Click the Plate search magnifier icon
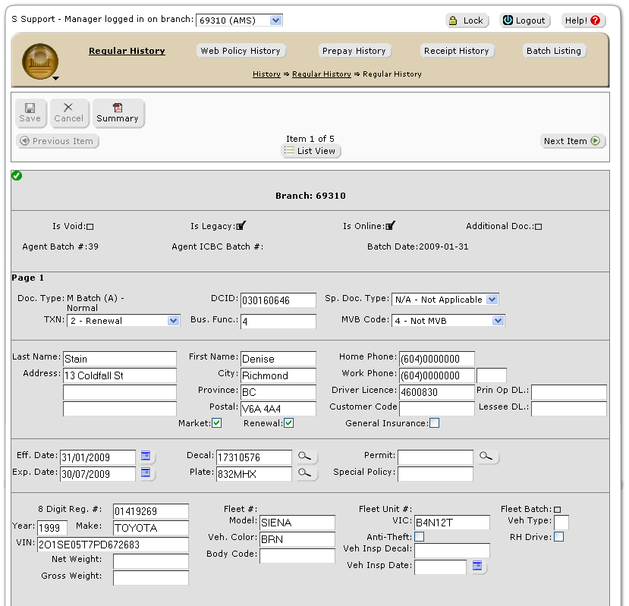 pyautogui.click(x=304, y=473)
